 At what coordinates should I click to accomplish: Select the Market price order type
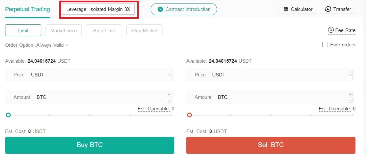(64, 30)
